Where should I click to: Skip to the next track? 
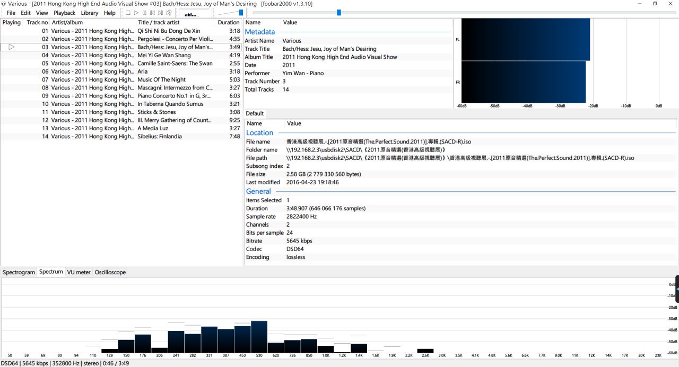tap(160, 13)
